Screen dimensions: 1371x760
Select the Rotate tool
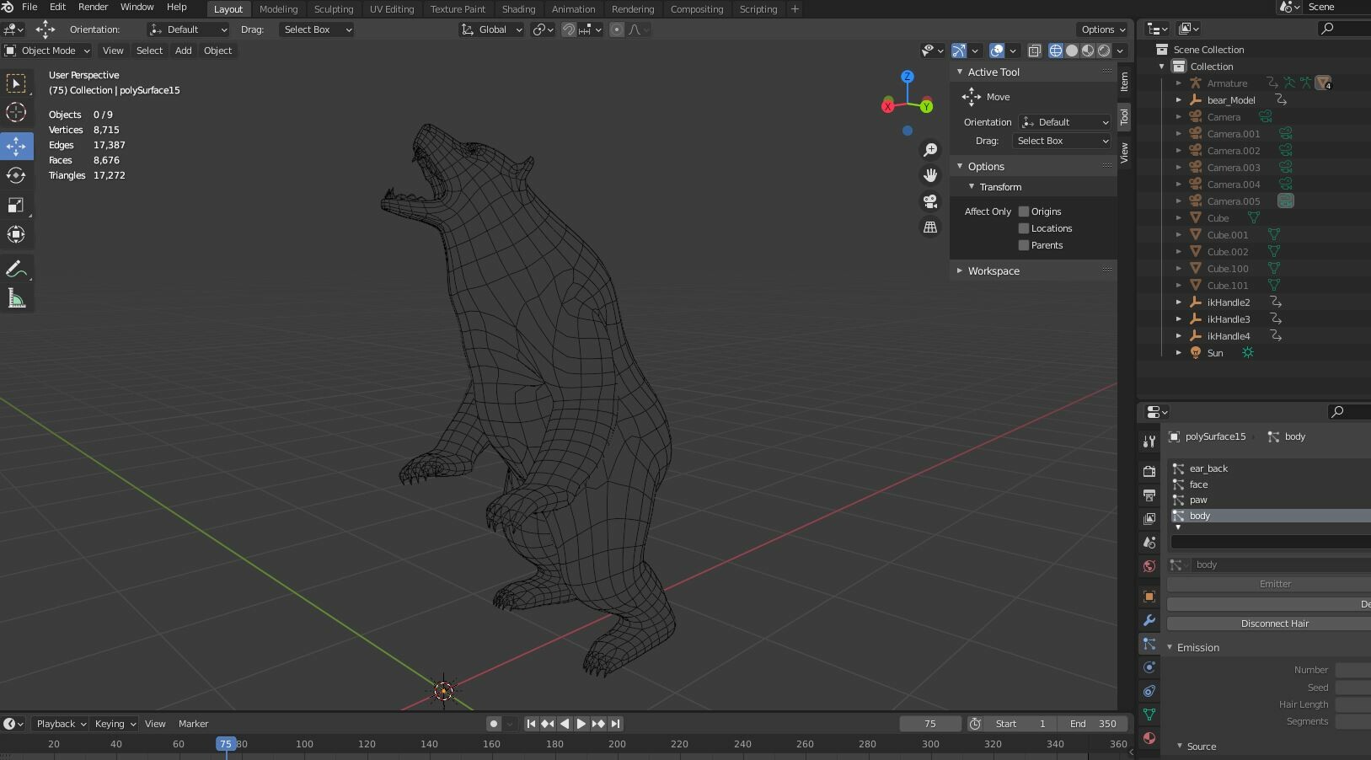pyautogui.click(x=16, y=175)
